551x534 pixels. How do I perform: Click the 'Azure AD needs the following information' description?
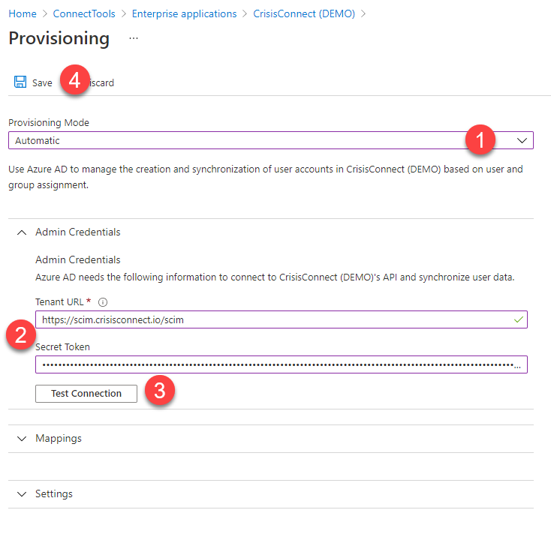click(x=275, y=277)
